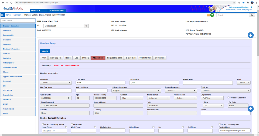Open the Salutation dropdown
The image size is (259, 136).
[56, 82]
